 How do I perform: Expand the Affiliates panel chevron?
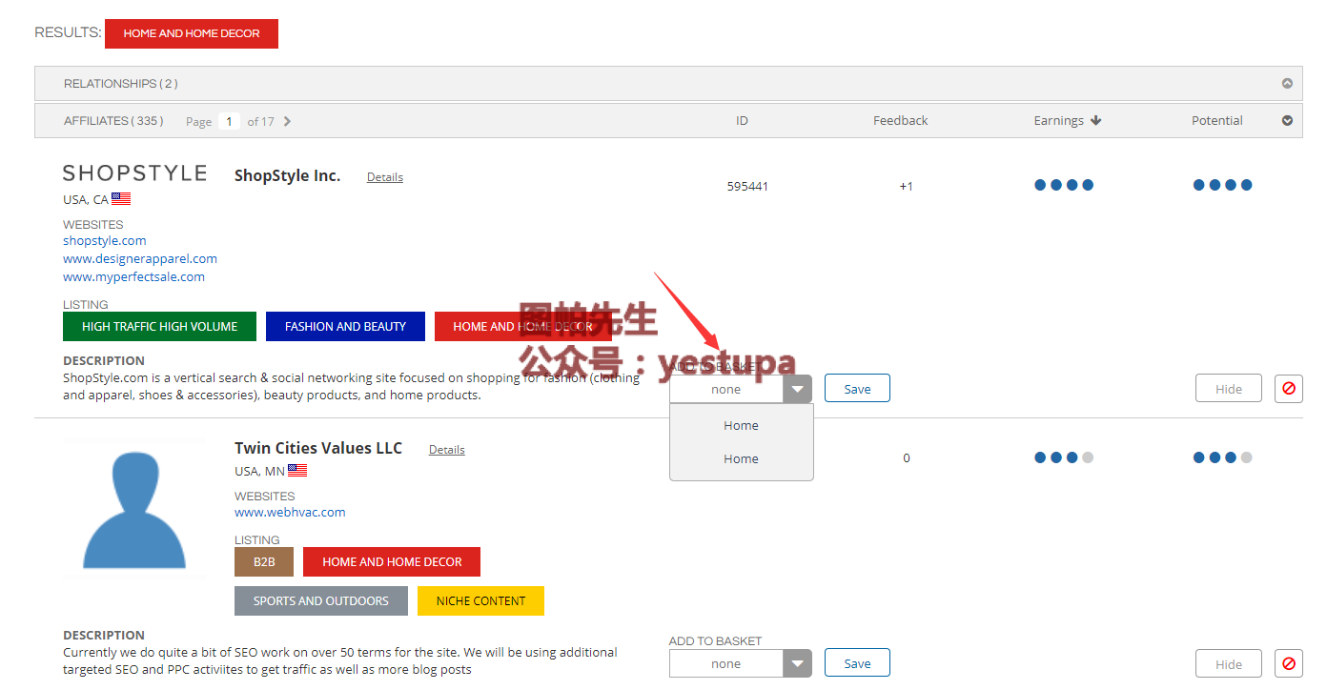tap(1287, 121)
